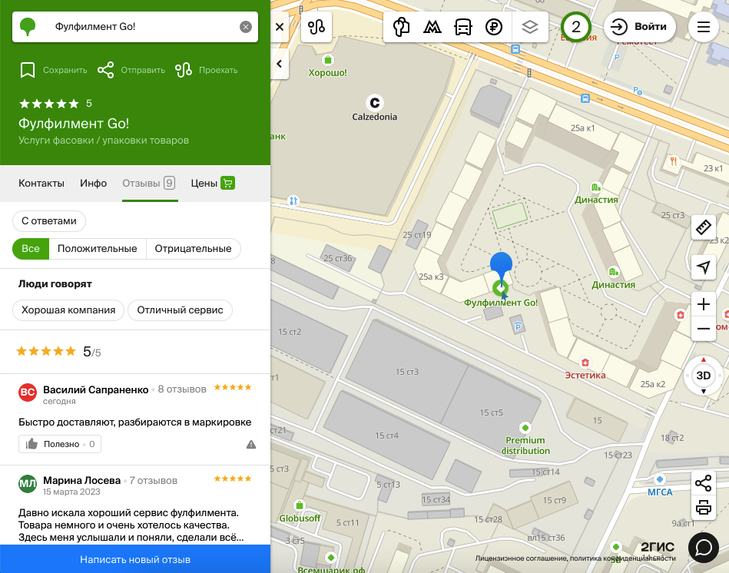The height and width of the screenshot is (573, 729).
Task: Open Василий Сапраненко's profile name
Action: point(96,389)
